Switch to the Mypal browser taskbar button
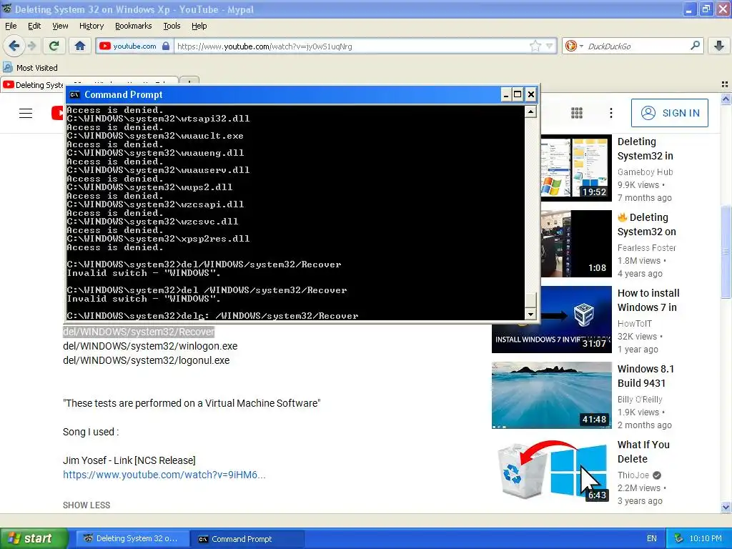This screenshot has width=732, height=549. [132, 538]
